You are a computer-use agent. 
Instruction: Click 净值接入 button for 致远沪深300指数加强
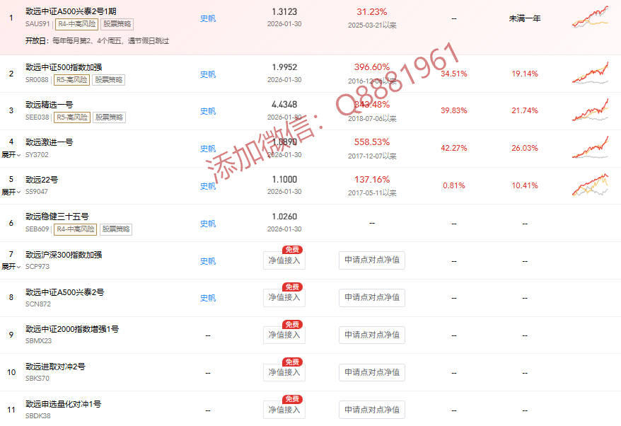tap(284, 260)
